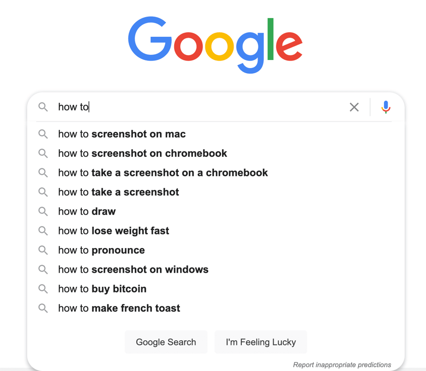Click the search icon next to 'how to pronounce'
The image size is (426, 371).
pos(43,250)
